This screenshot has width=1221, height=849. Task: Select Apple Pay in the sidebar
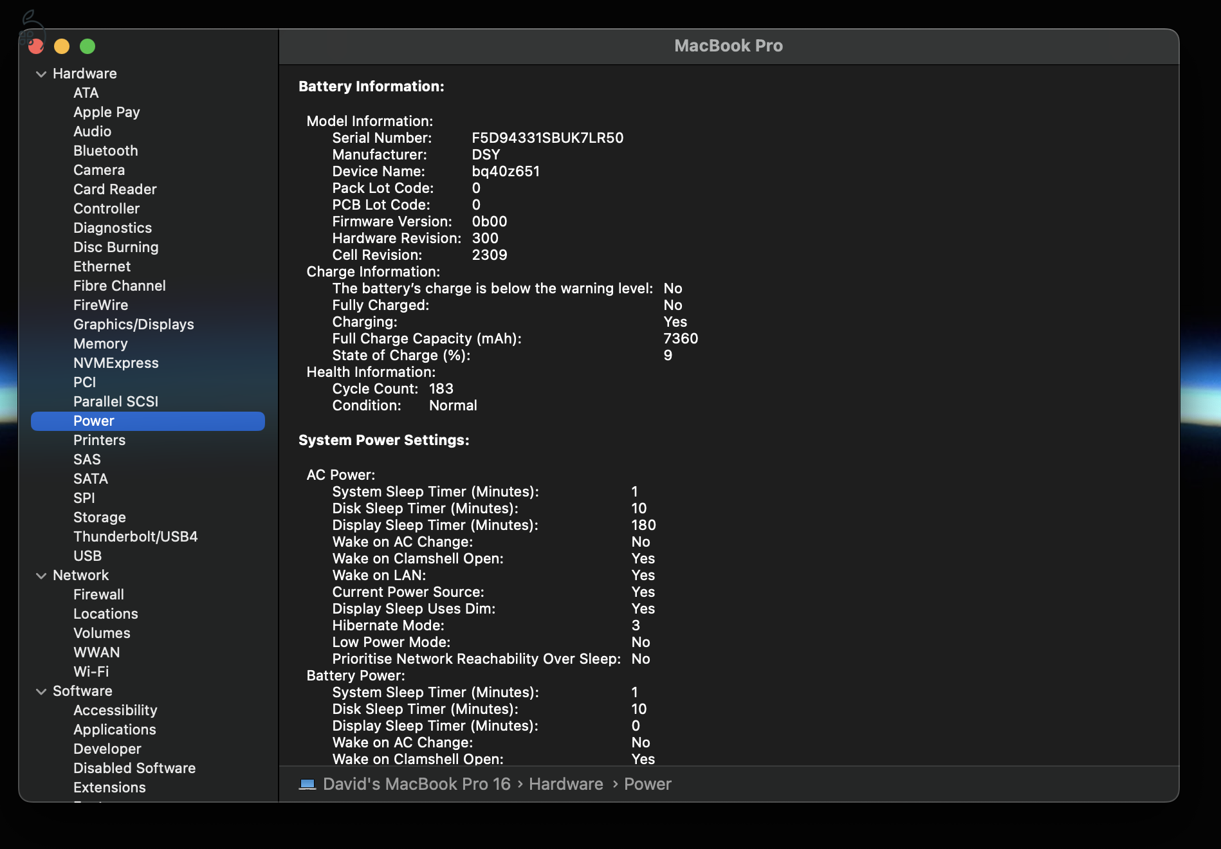(x=106, y=112)
